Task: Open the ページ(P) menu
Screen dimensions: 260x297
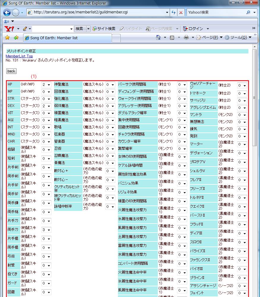Action: pyautogui.click(x=210, y=37)
